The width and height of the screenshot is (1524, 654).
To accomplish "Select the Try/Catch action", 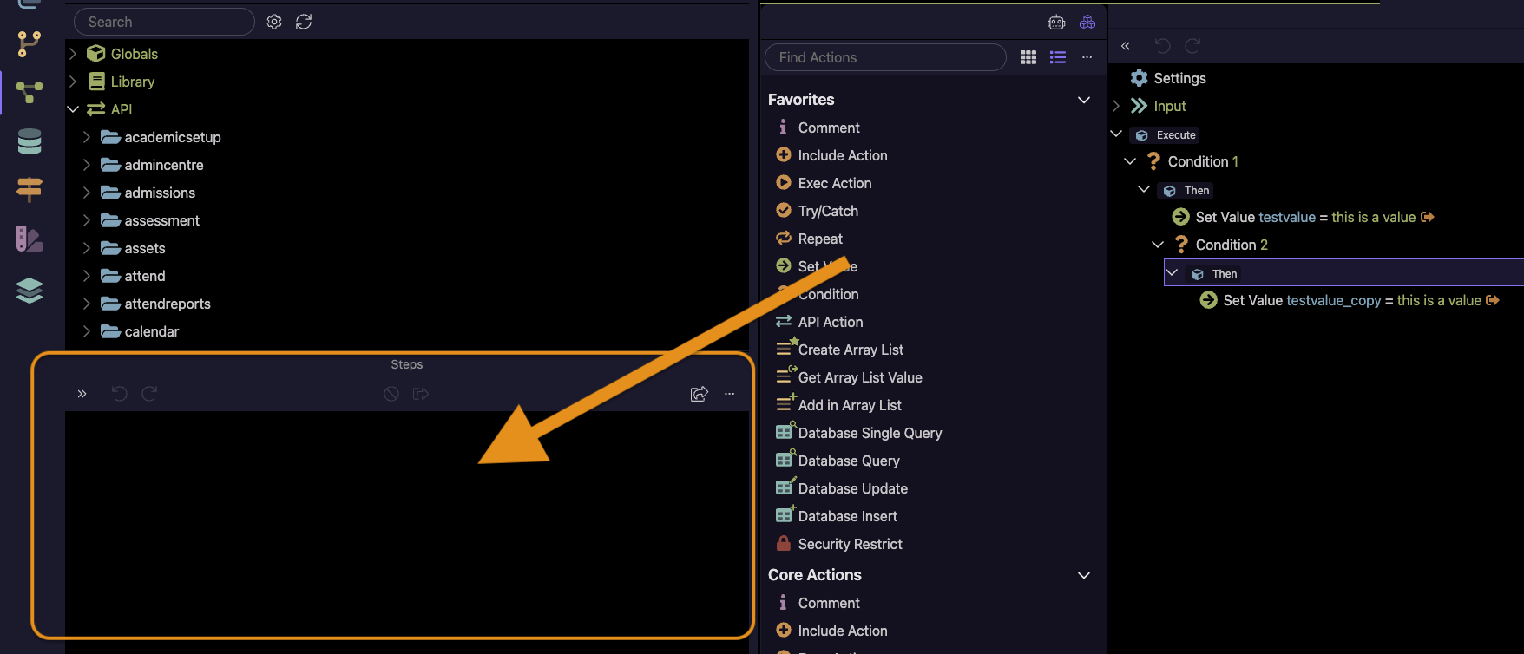I will pos(827,211).
